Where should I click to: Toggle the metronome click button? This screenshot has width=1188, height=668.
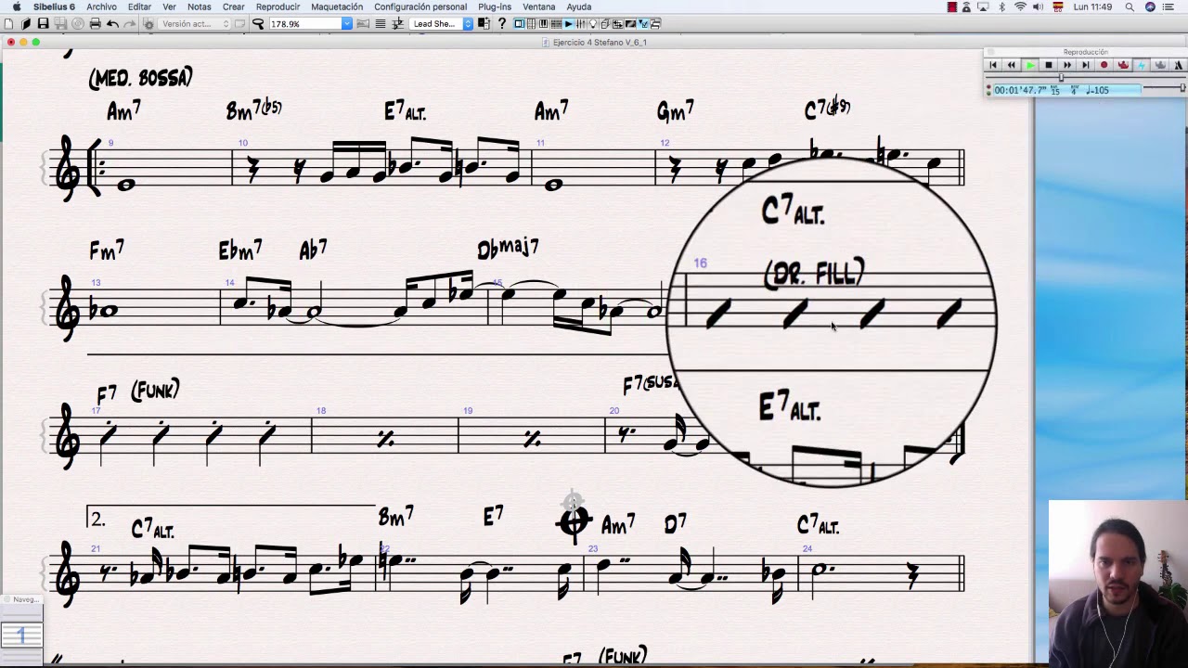[x=1179, y=65]
